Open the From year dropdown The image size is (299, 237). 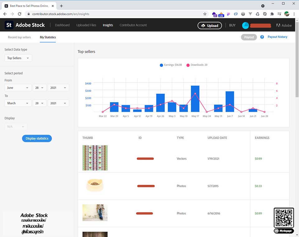click(x=58, y=88)
